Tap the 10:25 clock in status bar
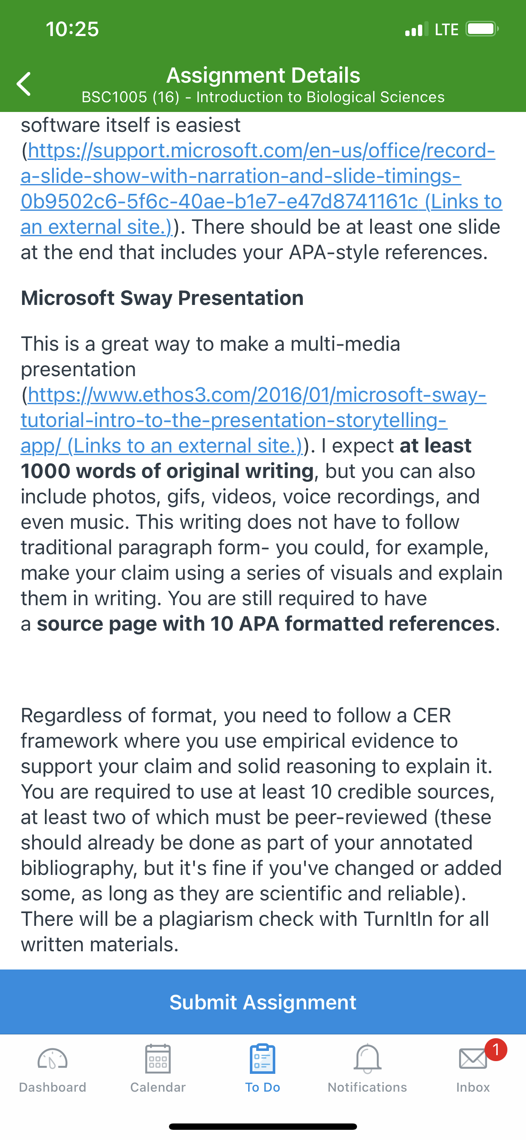The height and width of the screenshot is (1140, 526). pos(72,29)
